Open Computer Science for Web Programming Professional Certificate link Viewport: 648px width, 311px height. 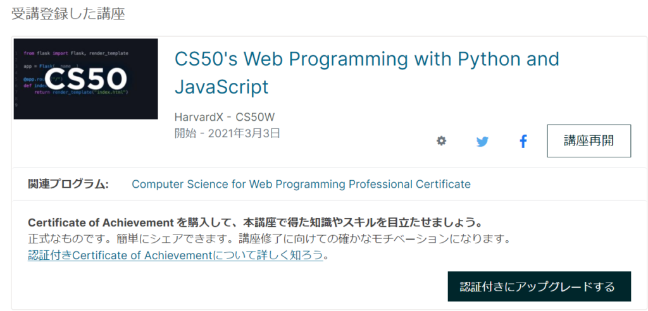pos(301,184)
